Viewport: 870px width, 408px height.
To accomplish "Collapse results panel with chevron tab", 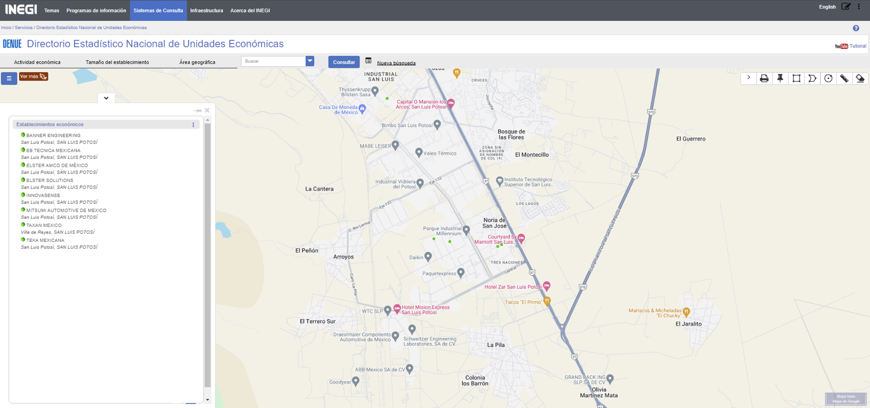I will pos(106,98).
